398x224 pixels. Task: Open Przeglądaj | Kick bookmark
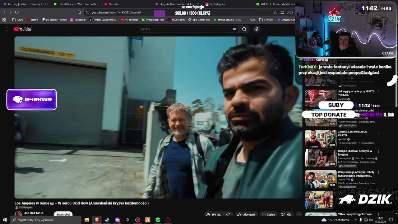click(153, 20)
